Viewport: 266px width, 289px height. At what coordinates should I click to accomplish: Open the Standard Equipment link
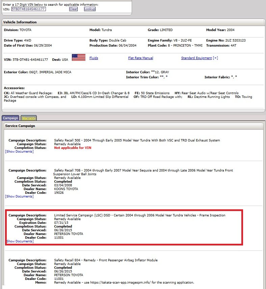click(x=196, y=58)
